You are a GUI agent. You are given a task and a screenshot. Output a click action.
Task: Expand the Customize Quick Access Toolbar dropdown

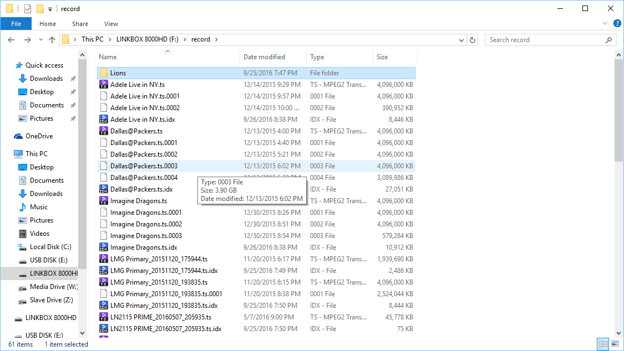click(50, 9)
